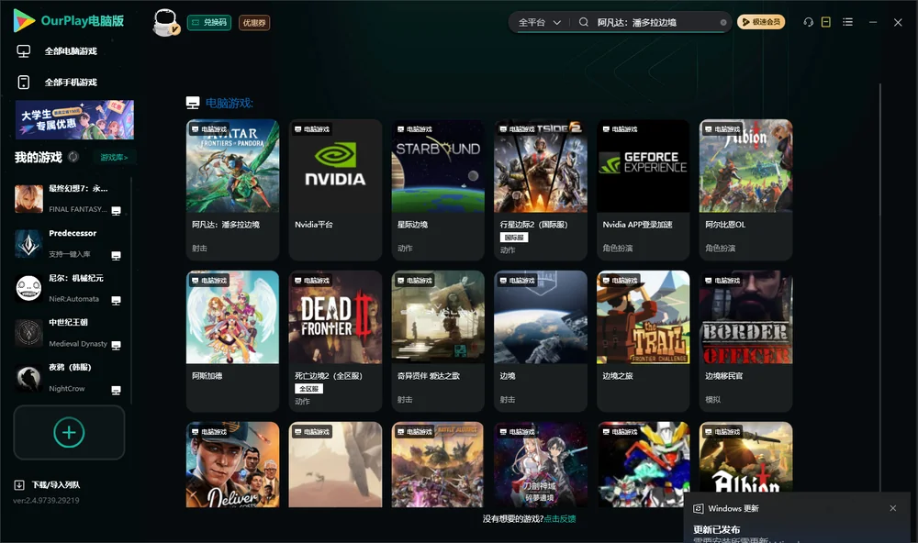Viewport: 918px width, 543px height.
Task: Click the version text ver:2.4.9739.29219
Action: coord(46,501)
